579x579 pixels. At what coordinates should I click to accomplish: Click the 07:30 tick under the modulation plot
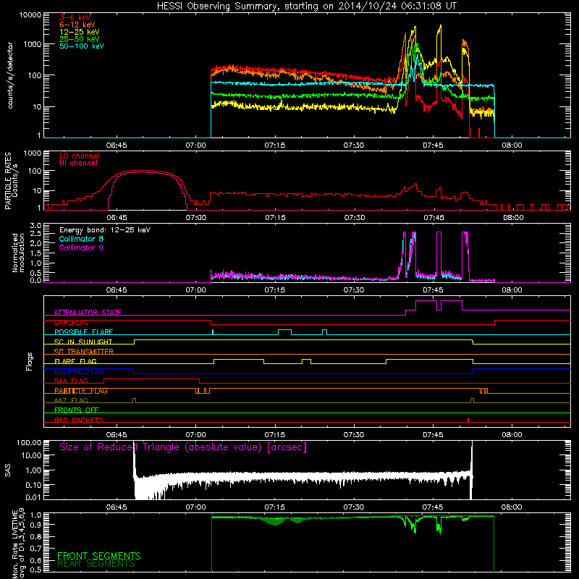point(354,290)
